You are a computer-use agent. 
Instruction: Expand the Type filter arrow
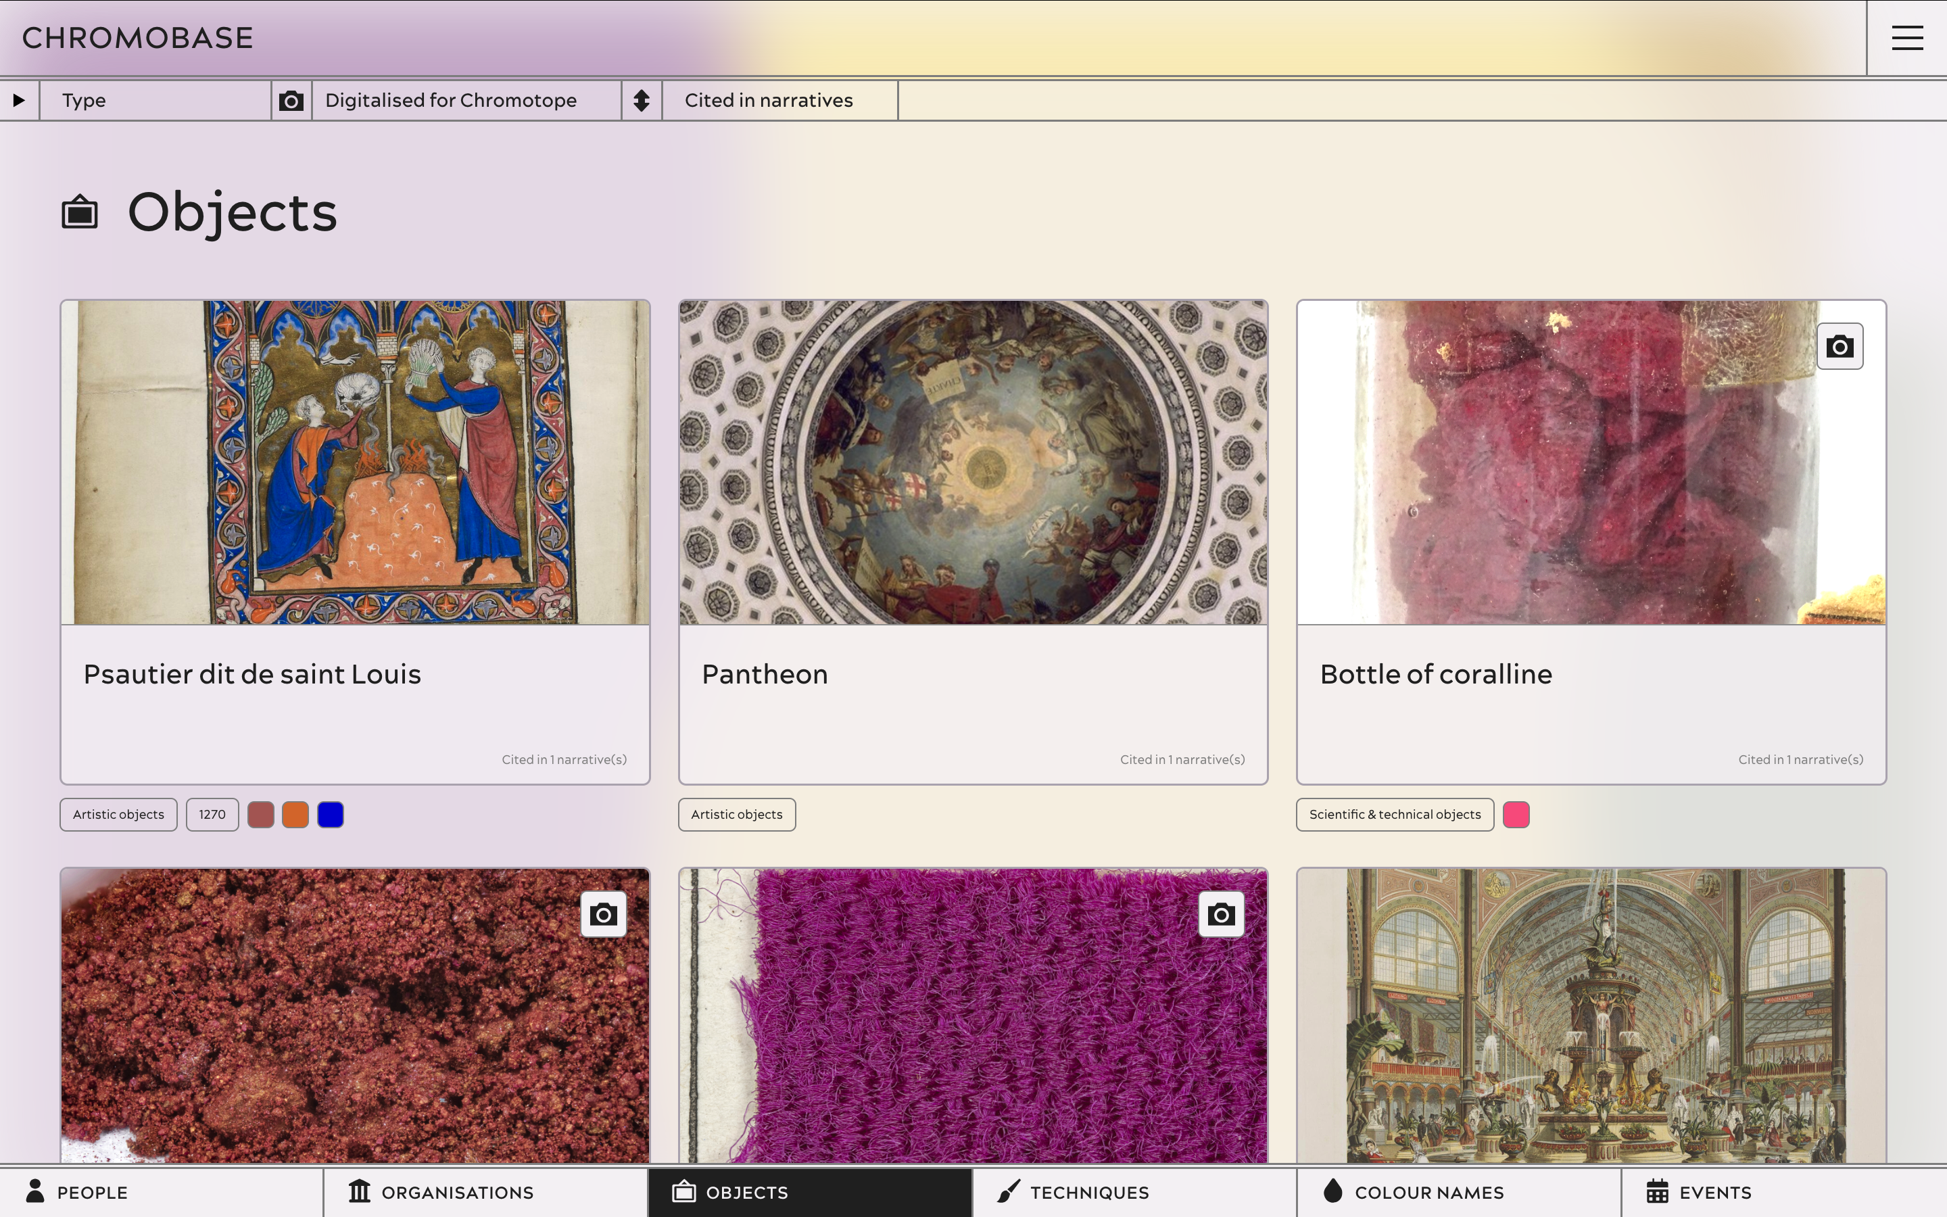click(x=18, y=100)
